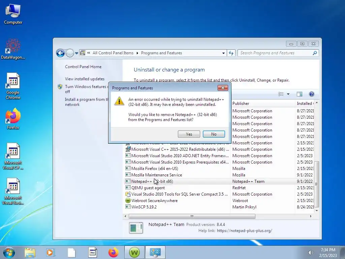Click the Control Panel icon in address bar

pos(83,53)
